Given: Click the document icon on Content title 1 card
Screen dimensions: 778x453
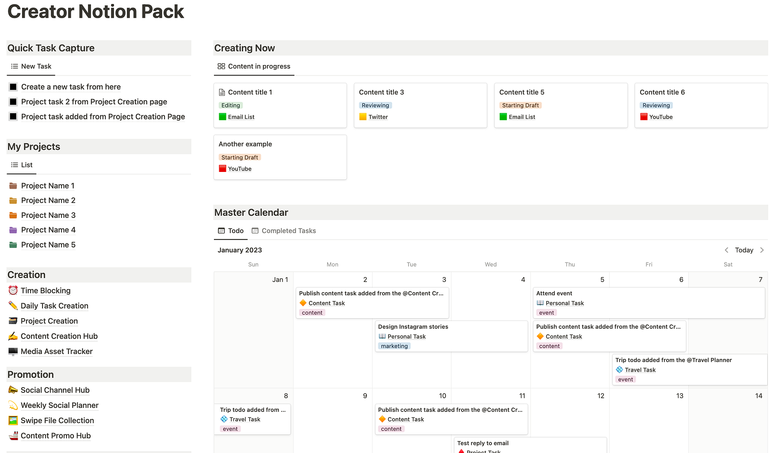Looking at the screenshot, I should (222, 92).
